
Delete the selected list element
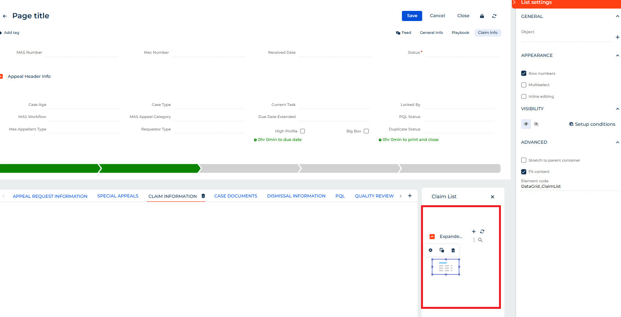(x=453, y=250)
